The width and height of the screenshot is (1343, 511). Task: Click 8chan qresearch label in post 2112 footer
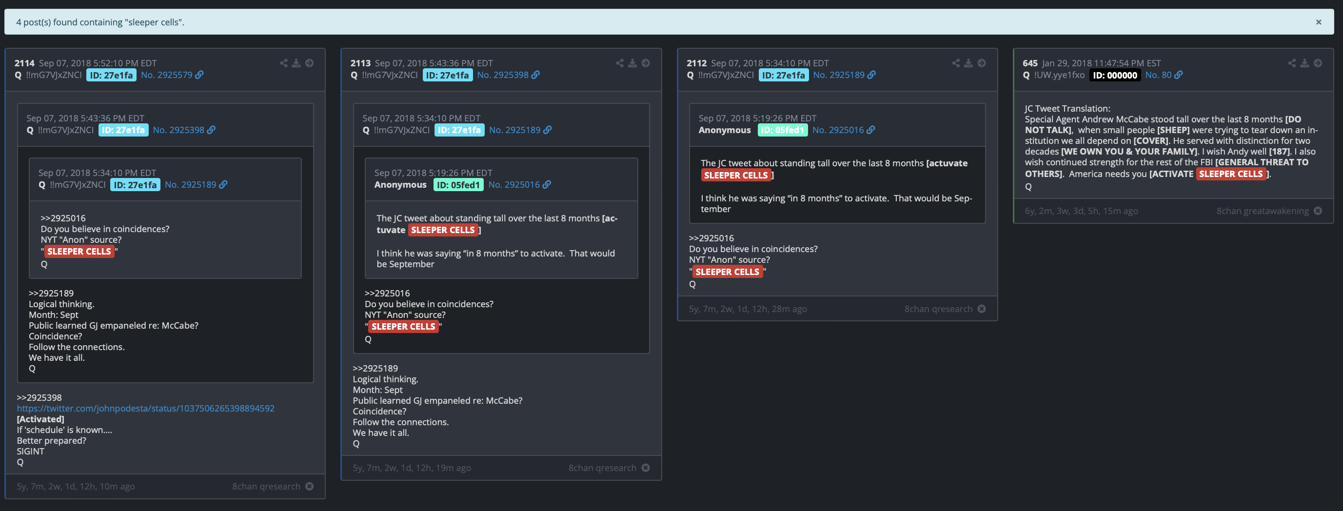(x=938, y=309)
